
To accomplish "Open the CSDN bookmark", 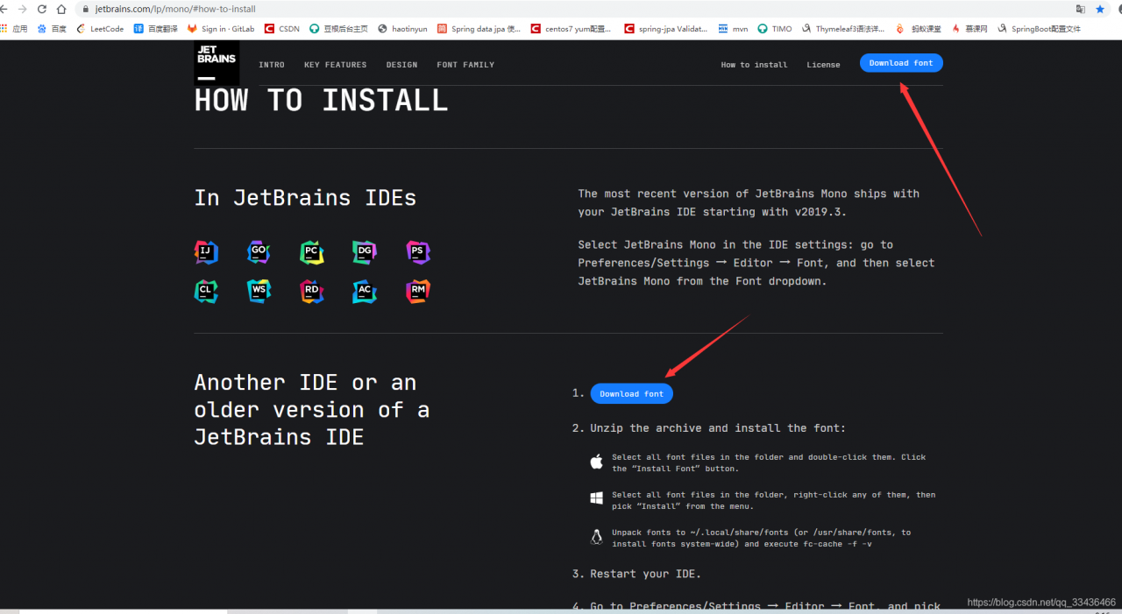I will pos(282,29).
